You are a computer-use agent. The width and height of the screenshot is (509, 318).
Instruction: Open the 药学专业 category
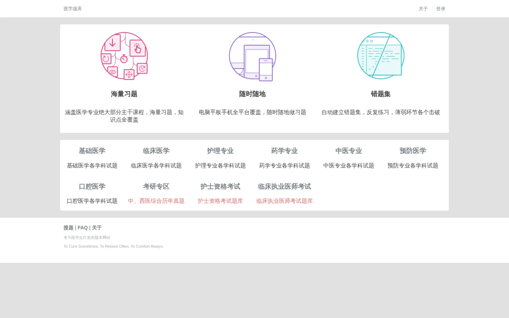pos(285,151)
